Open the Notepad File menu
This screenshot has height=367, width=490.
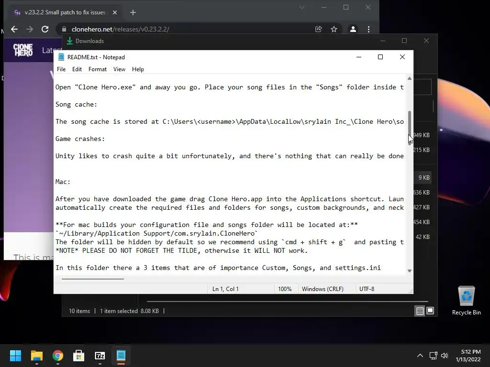click(61, 69)
